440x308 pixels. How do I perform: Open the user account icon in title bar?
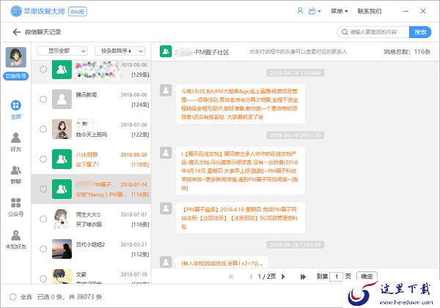pos(300,11)
